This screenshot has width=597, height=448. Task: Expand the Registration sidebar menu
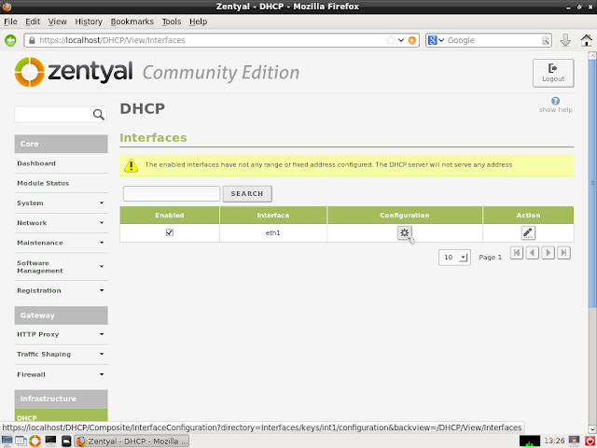click(61, 290)
